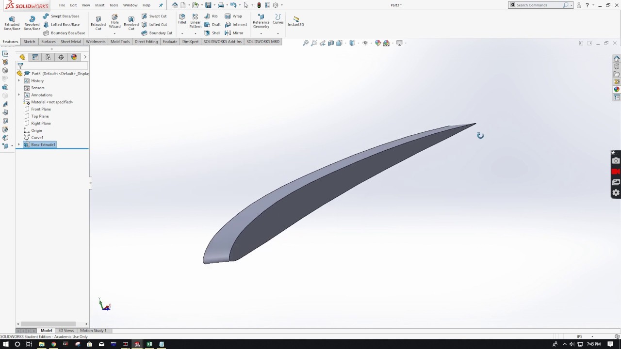
Task: Click the Section View icon
Action: point(331,43)
